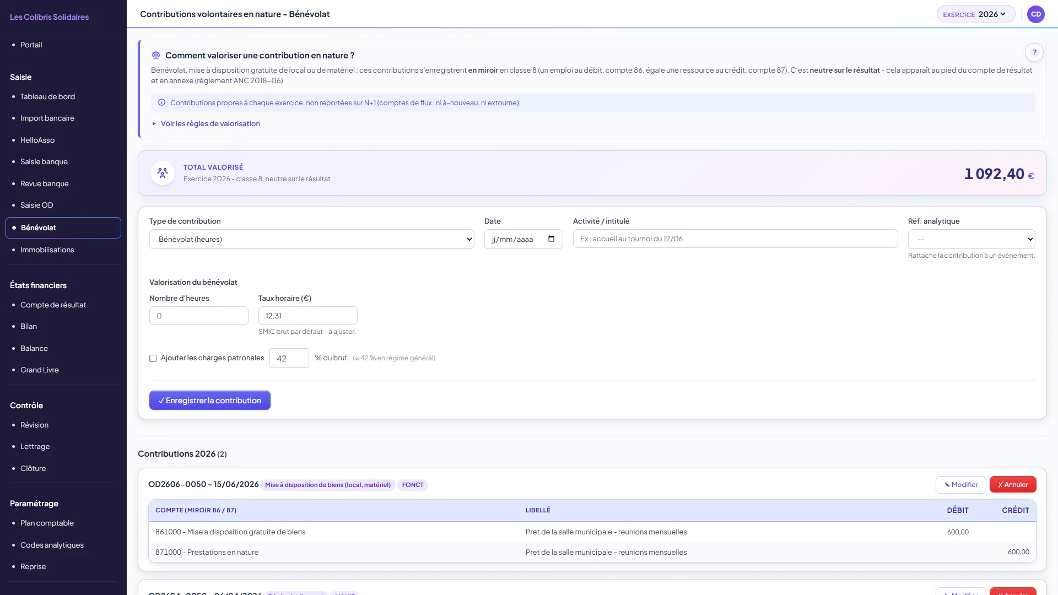Click the FONCT tag on OD2606-0050
1058x595 pixels.
click(x=413, y=485)
